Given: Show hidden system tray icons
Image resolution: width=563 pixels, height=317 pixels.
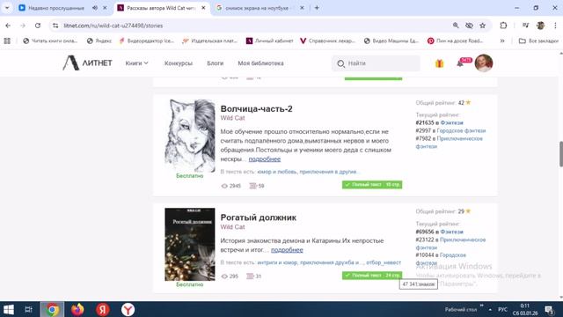Looking at the screenshot, I should (x=490, y=309).
